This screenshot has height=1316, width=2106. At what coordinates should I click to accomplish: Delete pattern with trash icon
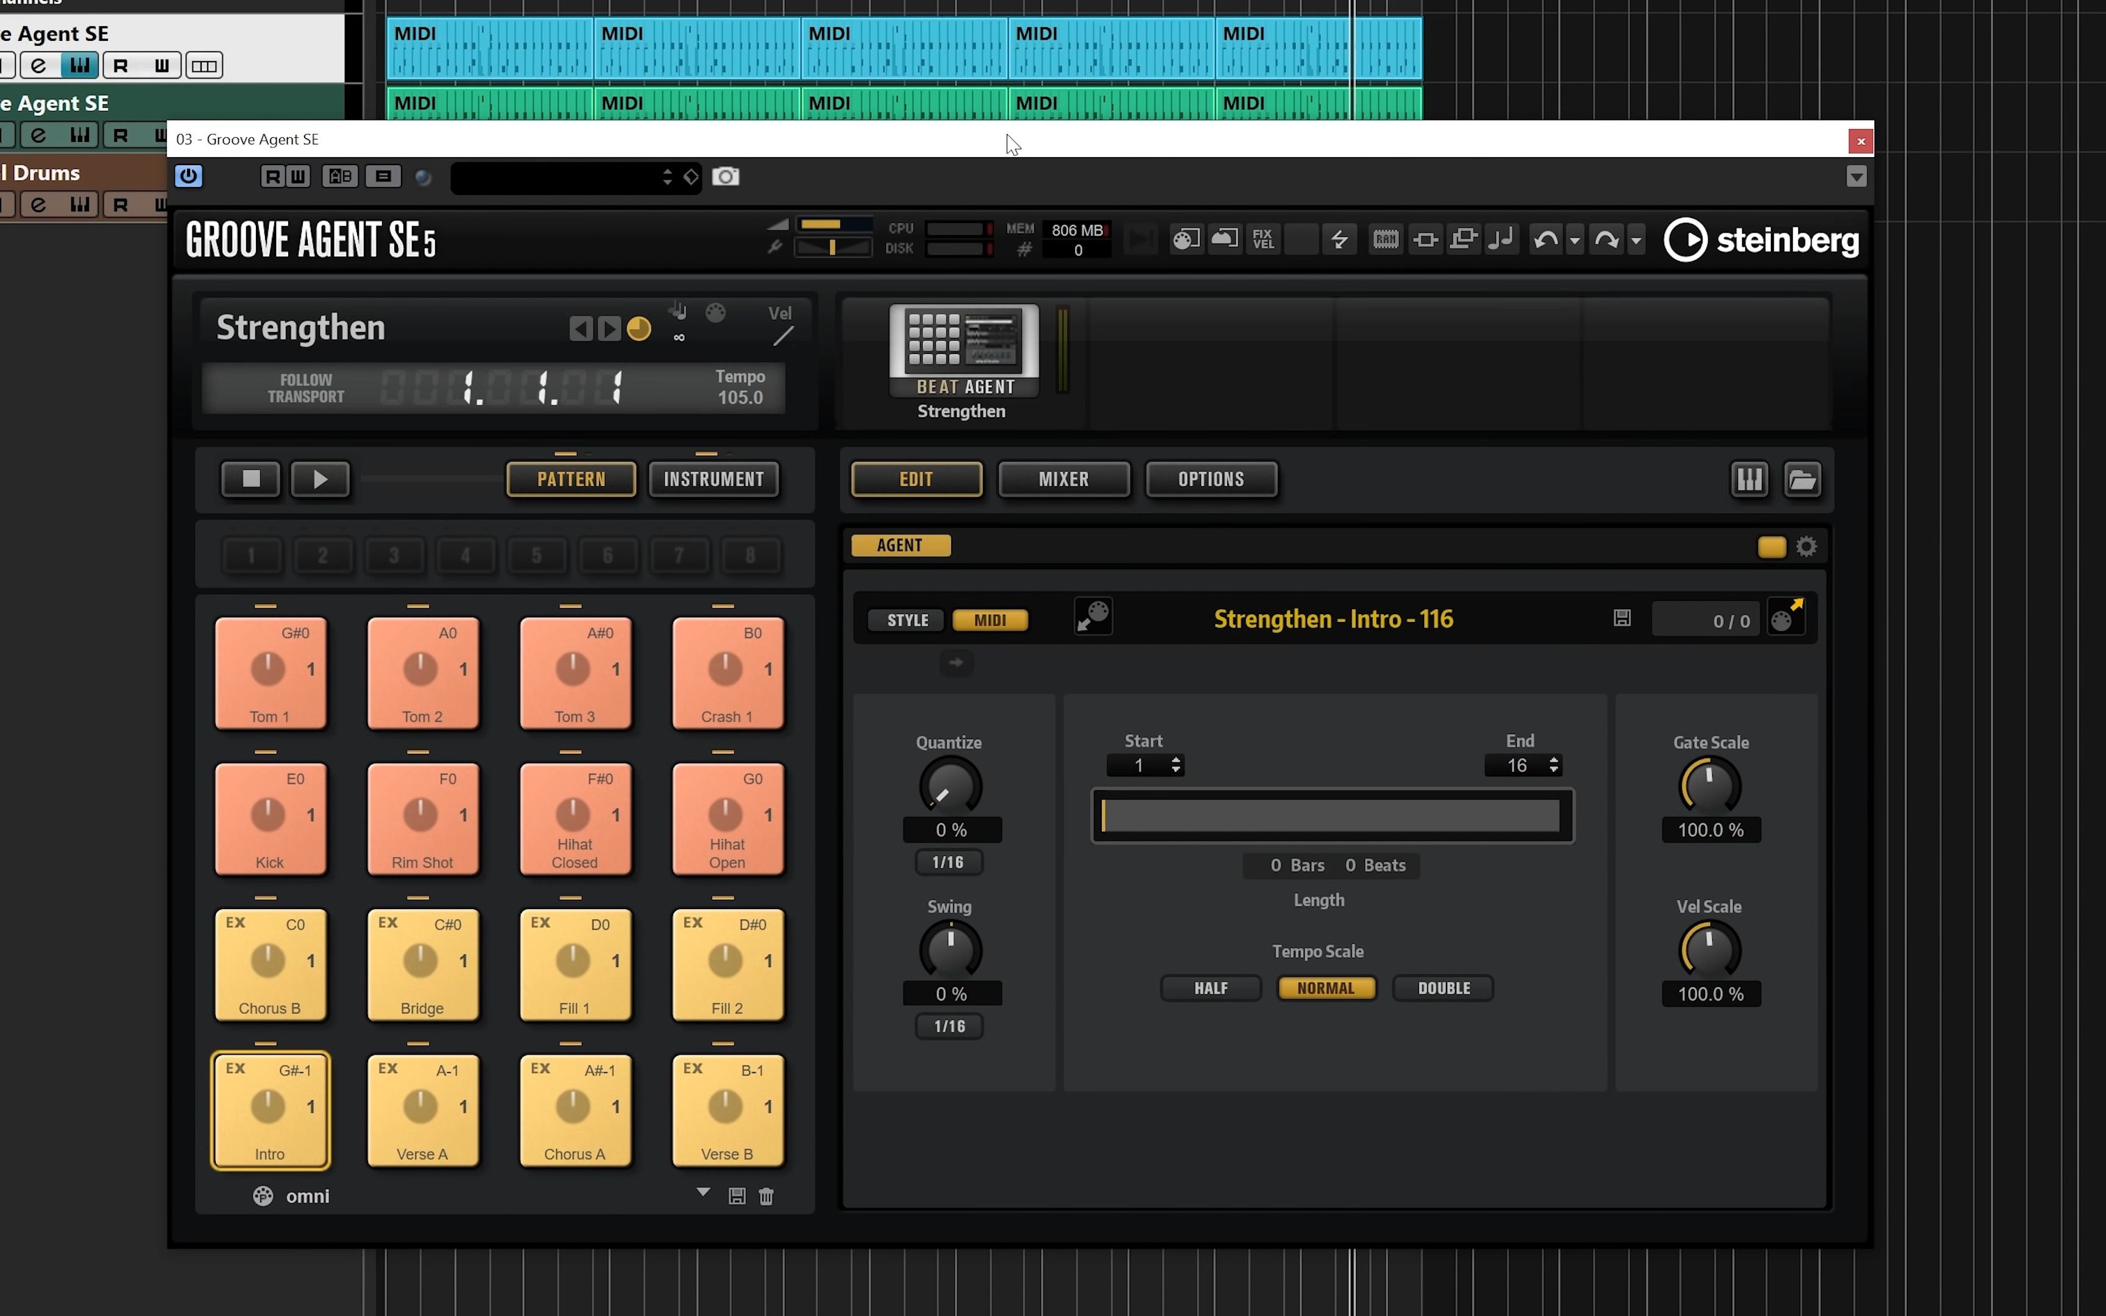tap(766, 1196)
